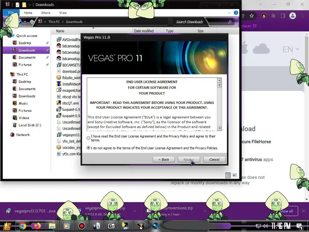Viewport: 309px width, 232px height.
Task: Select Network in navigation pane
Action: pyautogui.click(x=23, y=135)
